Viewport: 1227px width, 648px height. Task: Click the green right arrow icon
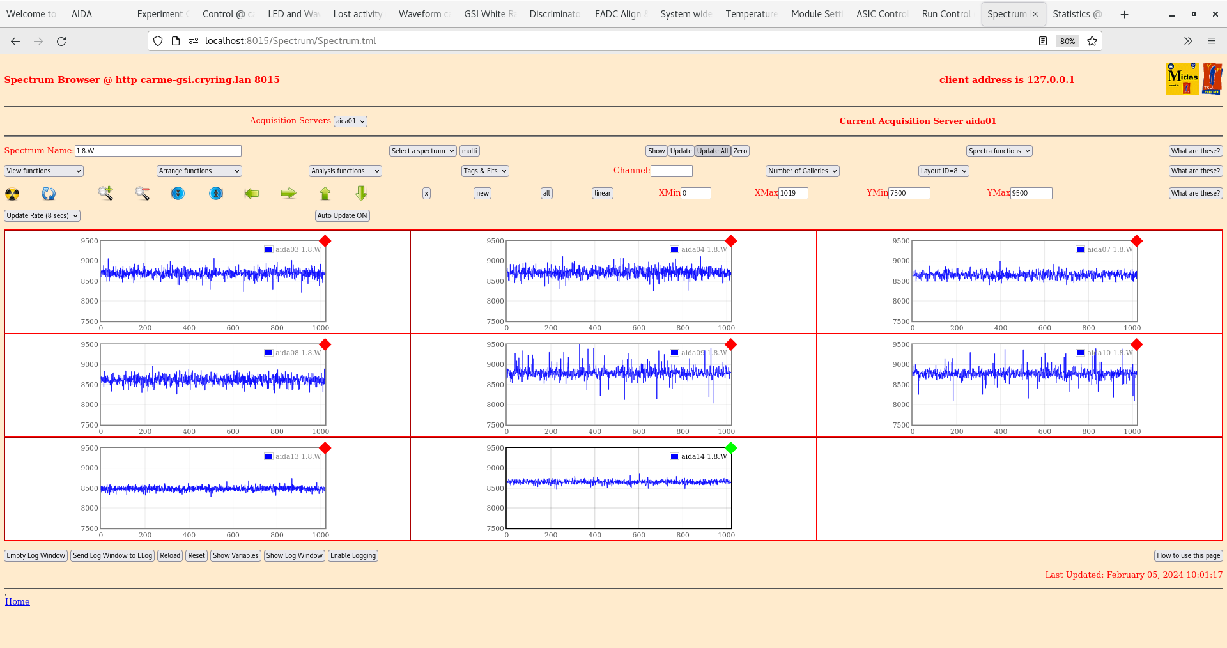288,193
